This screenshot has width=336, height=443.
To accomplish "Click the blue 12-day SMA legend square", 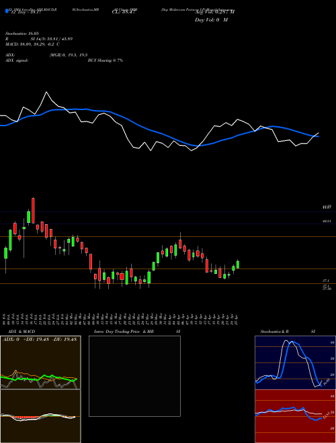I will (7, 11).
